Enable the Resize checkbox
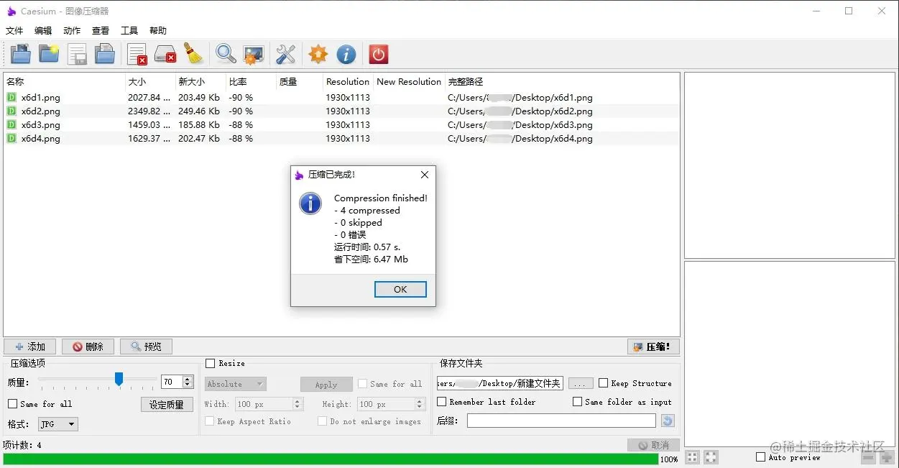Screen dimensions: 899x468 click(x=211, y=364)
